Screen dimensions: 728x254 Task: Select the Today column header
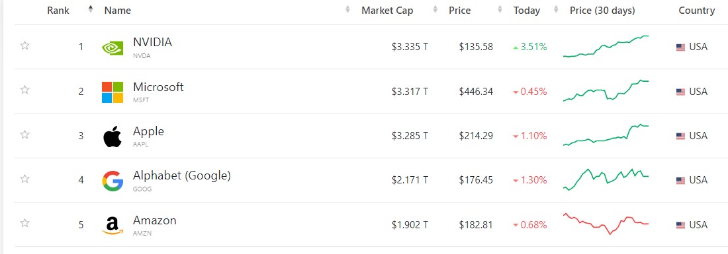point(527,10)
